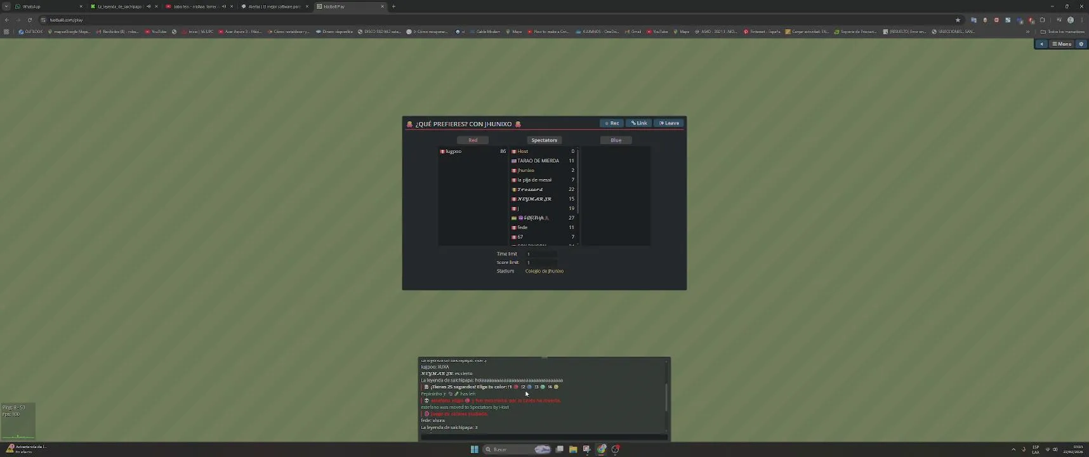Click the spectators list scrollbar
The height and width of the screenshot is (457, 1089).
click(577, 181)
